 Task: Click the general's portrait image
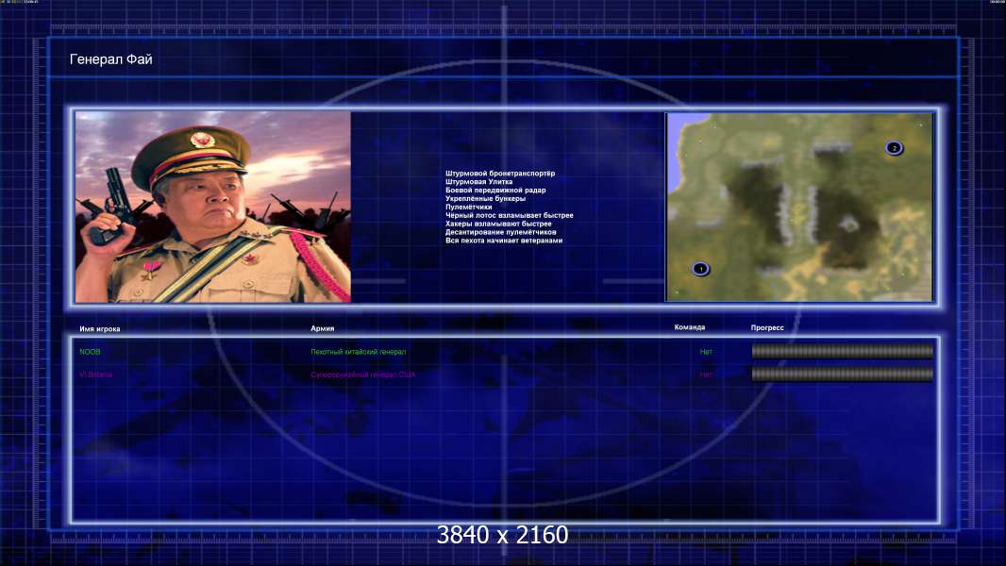pyautogui.click(x=213, y=207)
